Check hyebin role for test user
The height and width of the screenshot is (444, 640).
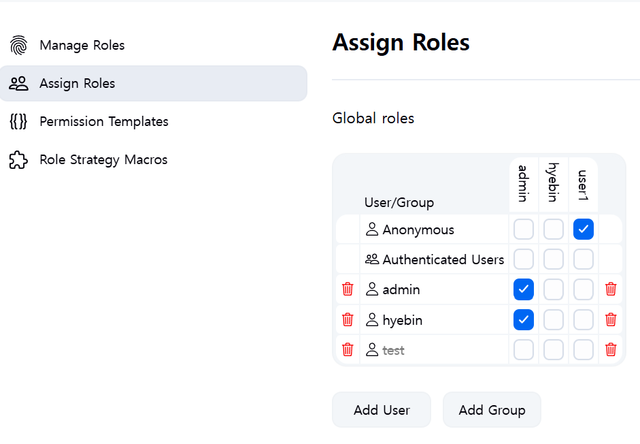554,350
